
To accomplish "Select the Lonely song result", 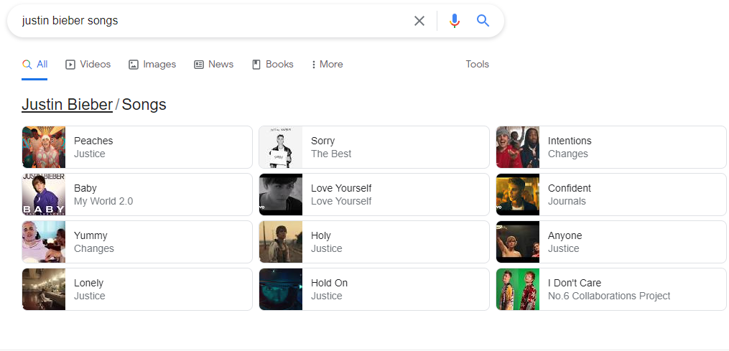I will pyautogui.click(x=137, y=289).
